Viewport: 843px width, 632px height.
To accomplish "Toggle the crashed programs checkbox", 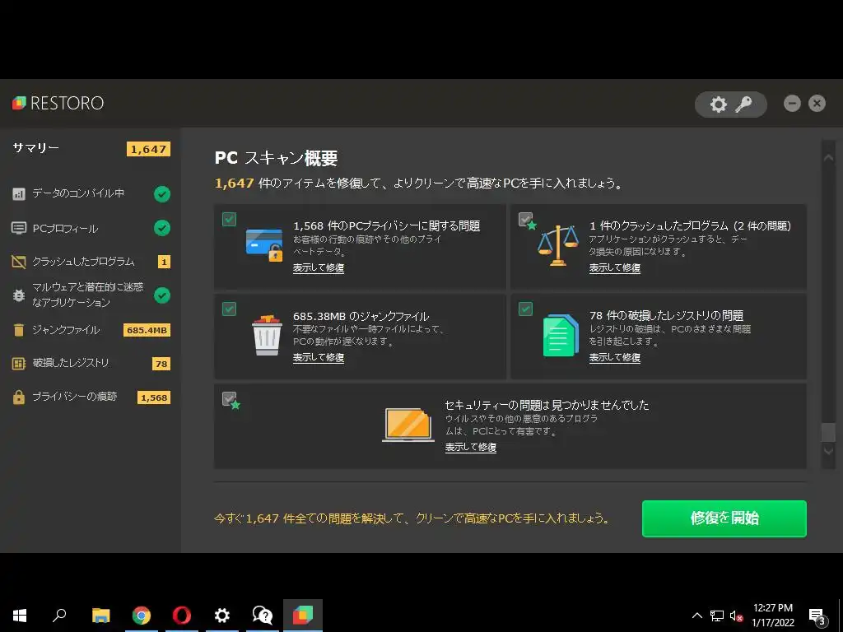I will [x=525, y=219].
